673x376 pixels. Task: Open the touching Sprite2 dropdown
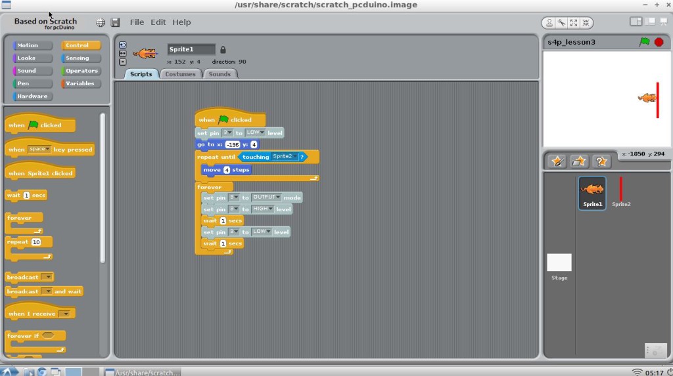(x=284, y=156)
